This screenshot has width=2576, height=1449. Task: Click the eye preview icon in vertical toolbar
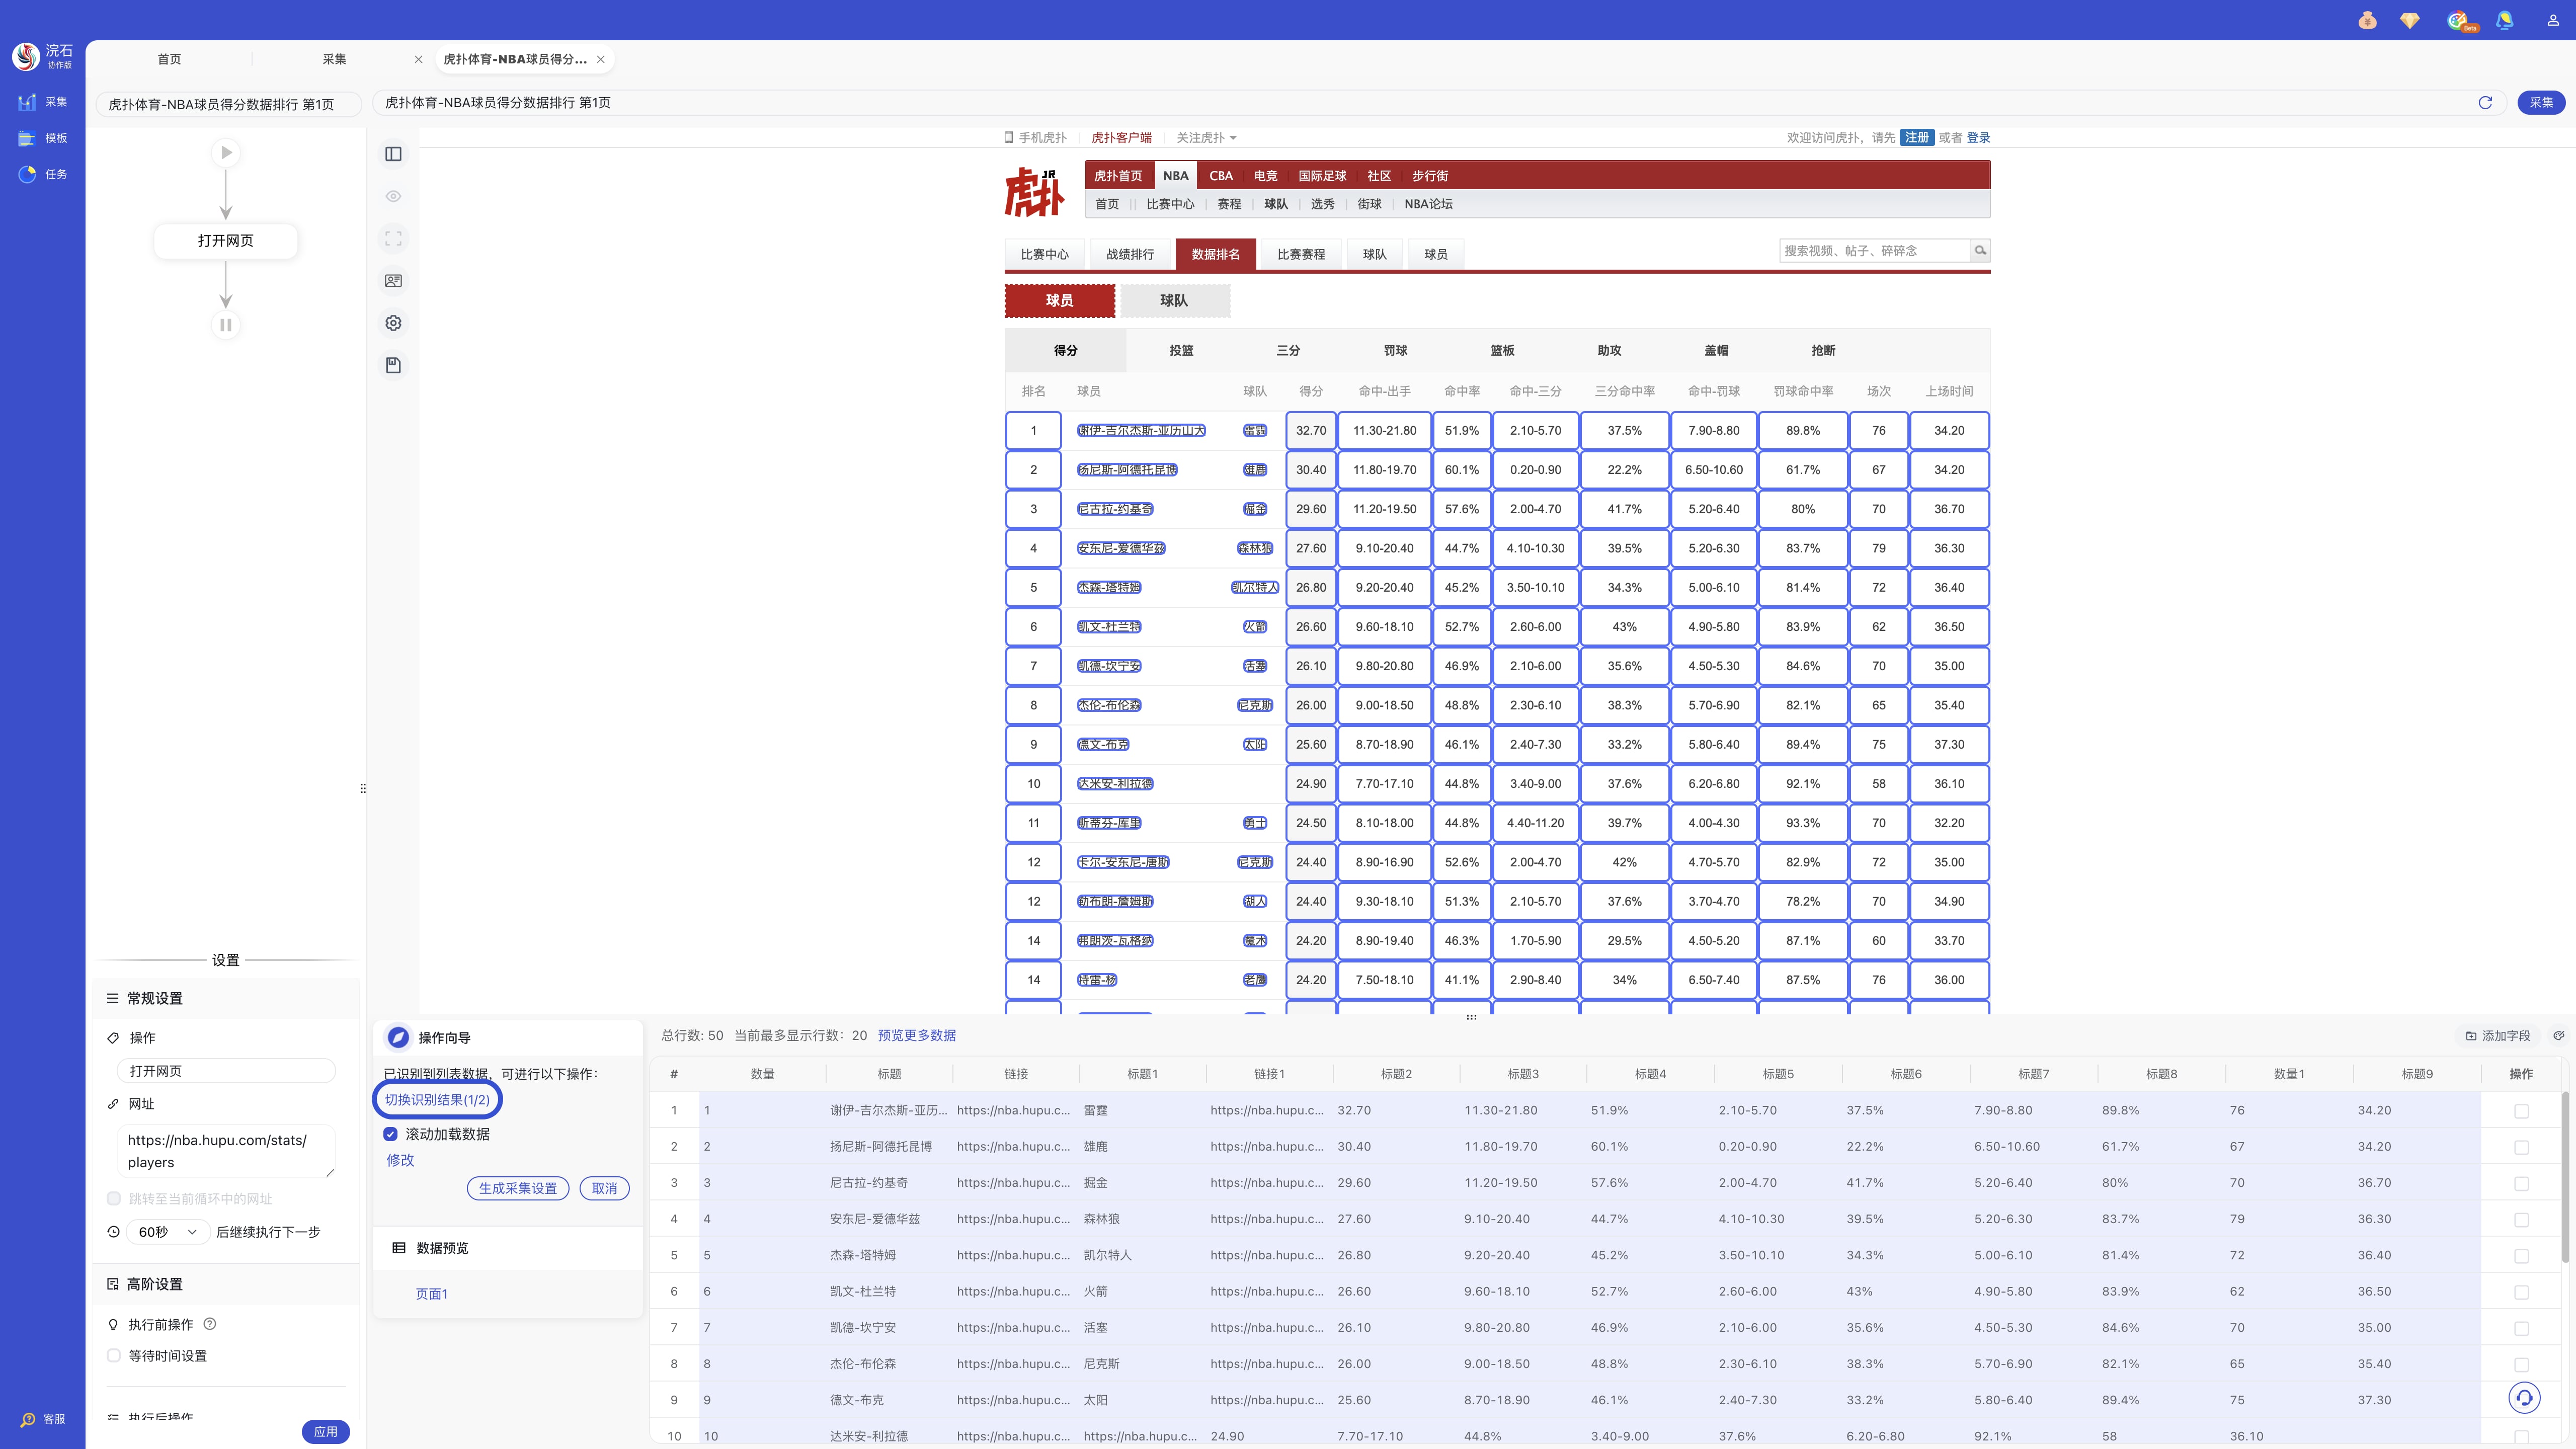393,196
